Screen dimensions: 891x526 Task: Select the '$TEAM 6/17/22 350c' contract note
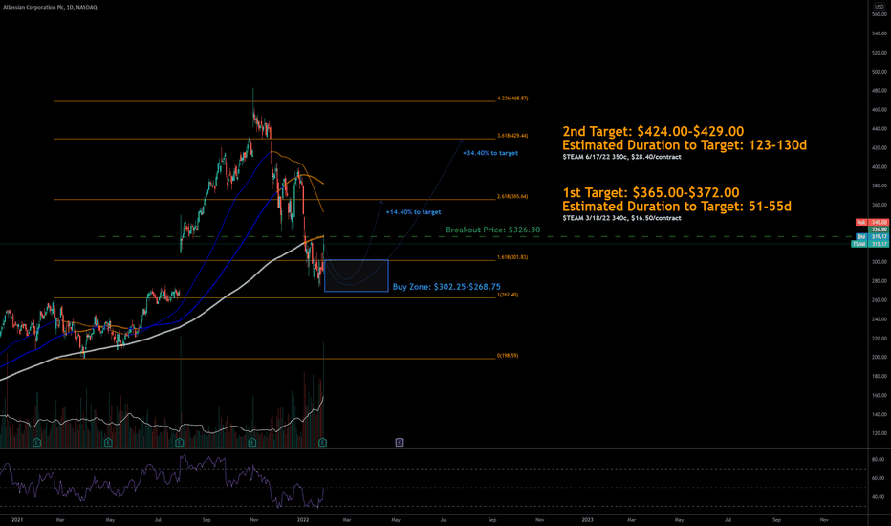(621, 157)
